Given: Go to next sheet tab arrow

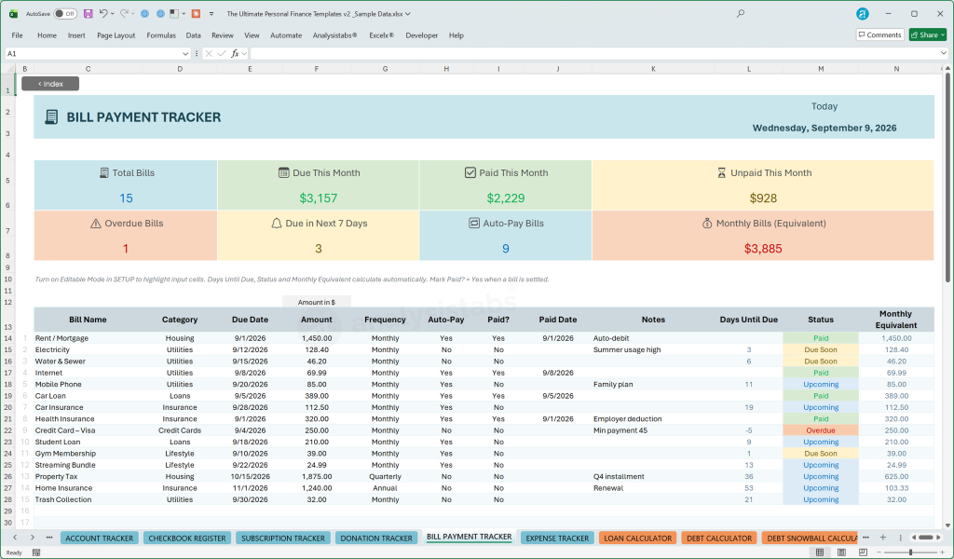Looking at the screenshot, I should [33, 538].
